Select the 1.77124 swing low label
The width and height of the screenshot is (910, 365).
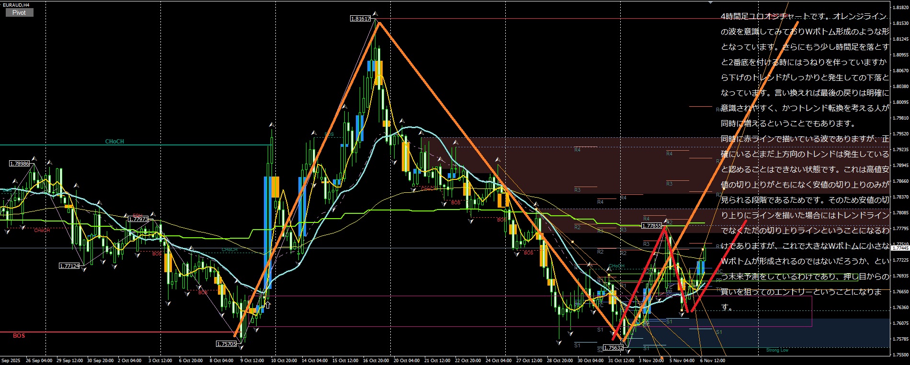point(69,266)
